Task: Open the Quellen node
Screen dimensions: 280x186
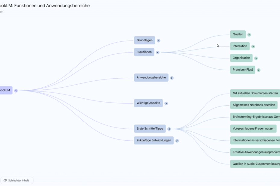Action: (x=238, y=34)
